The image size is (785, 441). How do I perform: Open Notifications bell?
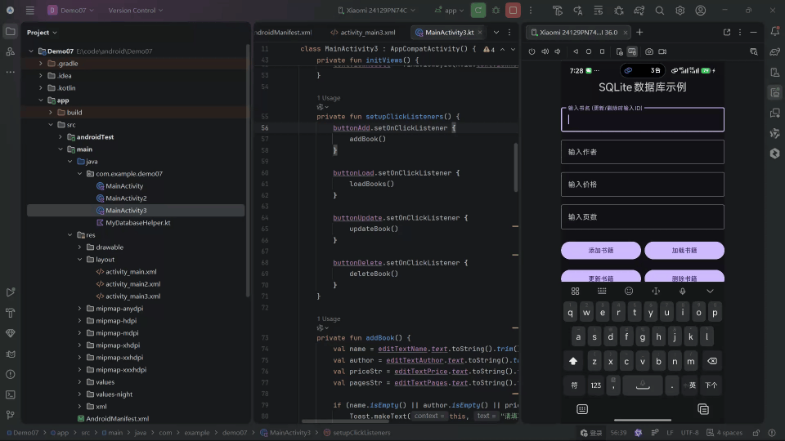tap(775, 31)
